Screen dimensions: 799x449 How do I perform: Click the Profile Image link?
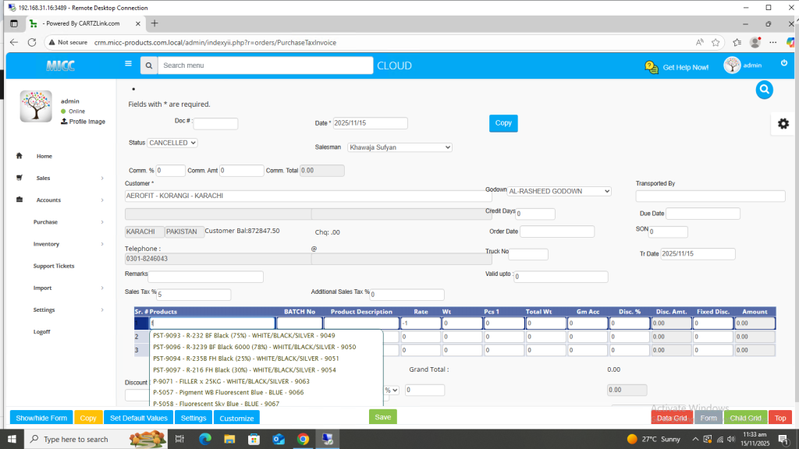[87, 122]
